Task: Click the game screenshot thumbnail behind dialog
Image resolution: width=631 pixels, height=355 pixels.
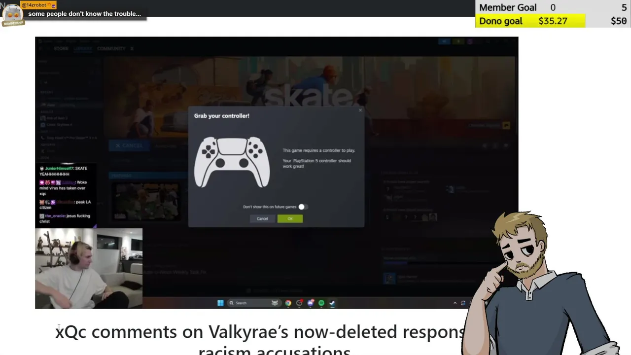Action: (x=146, y=201)
